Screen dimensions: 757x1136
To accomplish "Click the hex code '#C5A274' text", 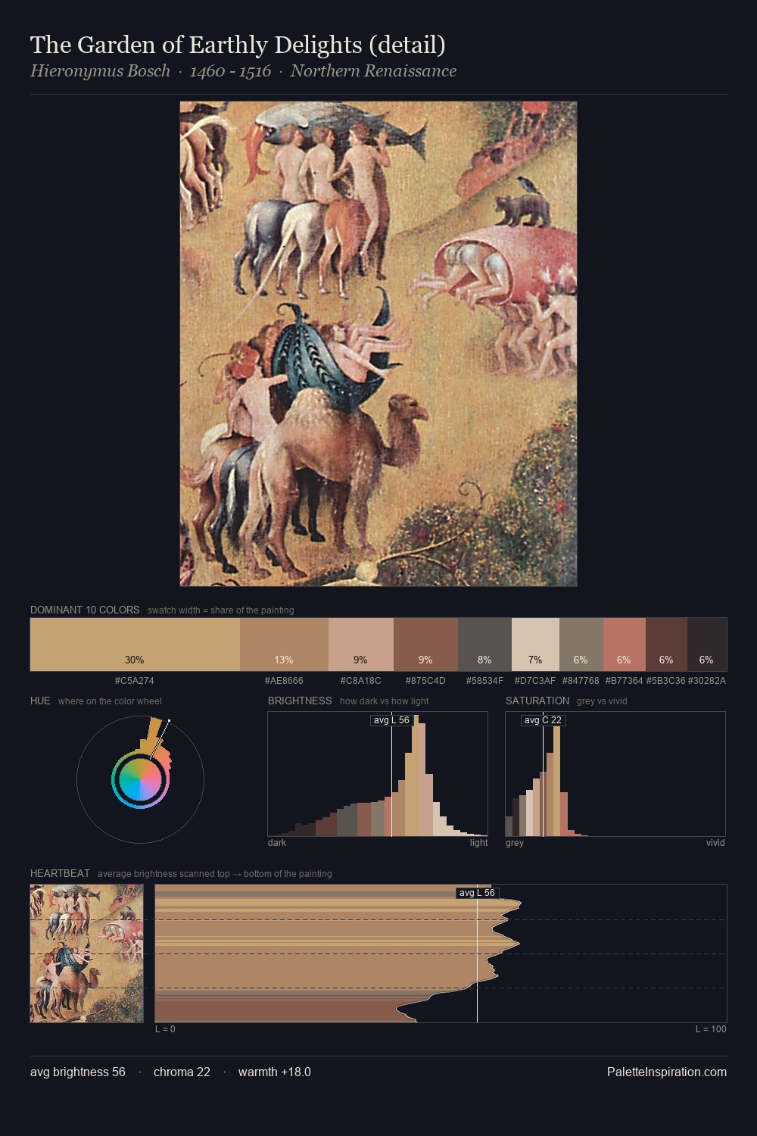I will tap(135, 680).
